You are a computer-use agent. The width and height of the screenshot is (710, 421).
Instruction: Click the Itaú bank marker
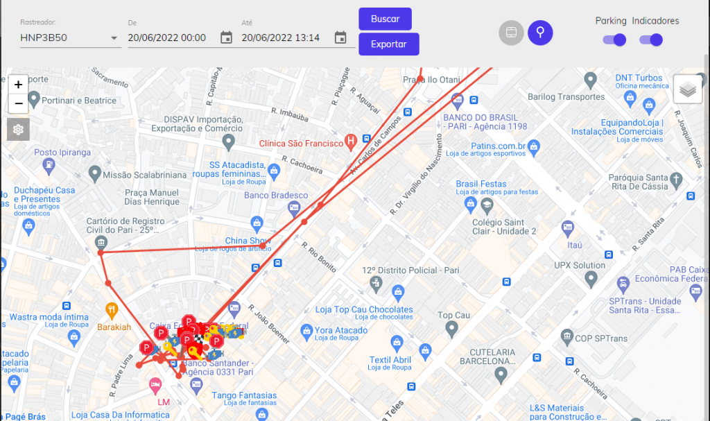pyautogui.click(x=567, y=228)
